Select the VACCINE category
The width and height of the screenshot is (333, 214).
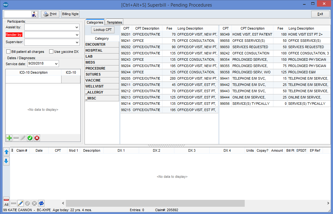102,80
